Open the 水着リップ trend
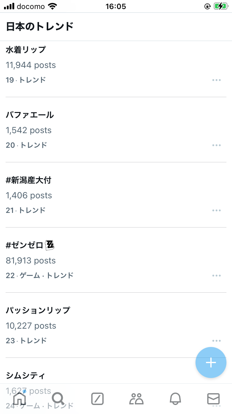 [x=26, y=50]
